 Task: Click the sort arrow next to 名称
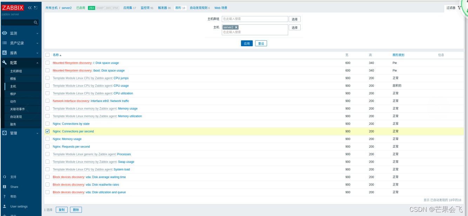coord(60,55)
